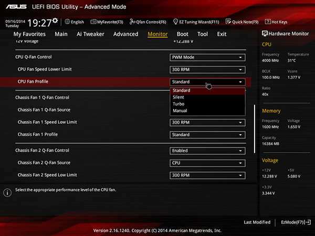Open Chassis Fan 2 Speed Low Limit dropdown
The height and width of the screenshot is (236, 315).
[207, 175]
